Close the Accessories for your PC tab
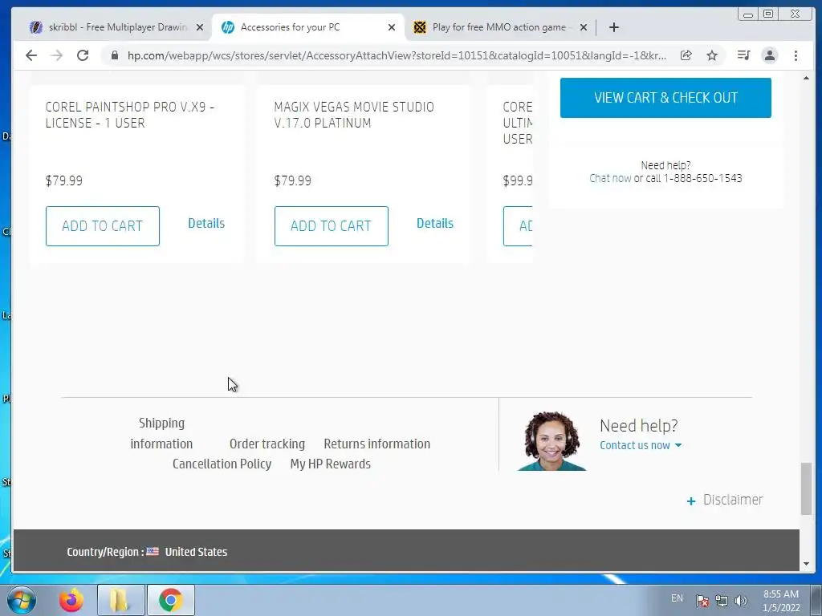The width and height of the screenshot is (822, 616). [x=392, y=27]
